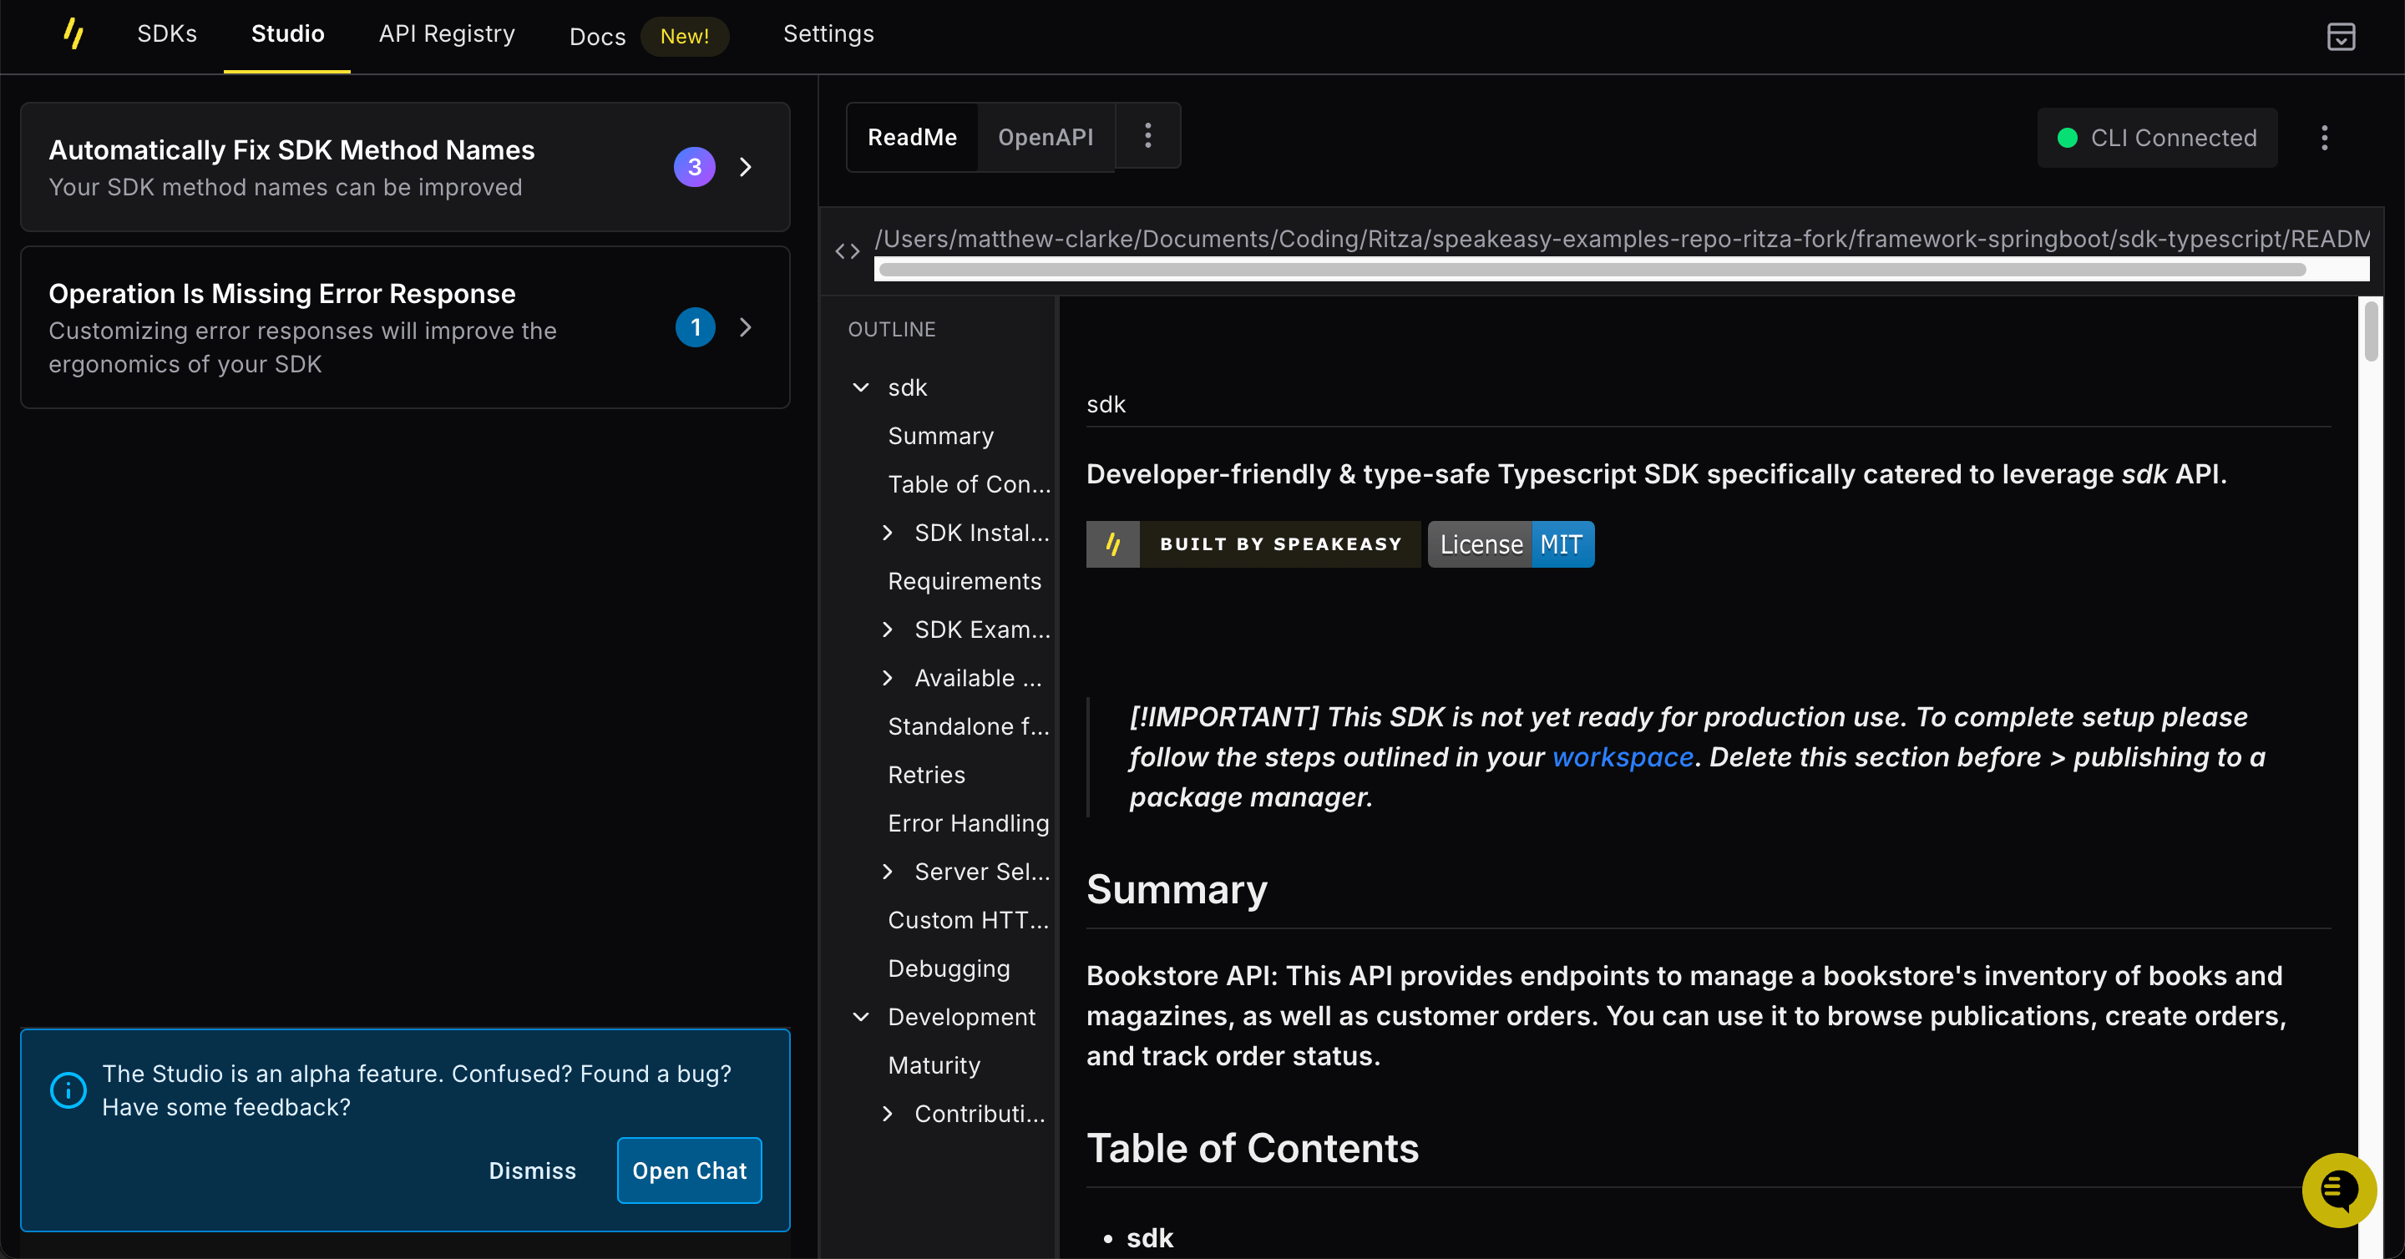Expand the Server Selection outline item
Viewport: 2405px width, 1259px height.
pos(887,872)
